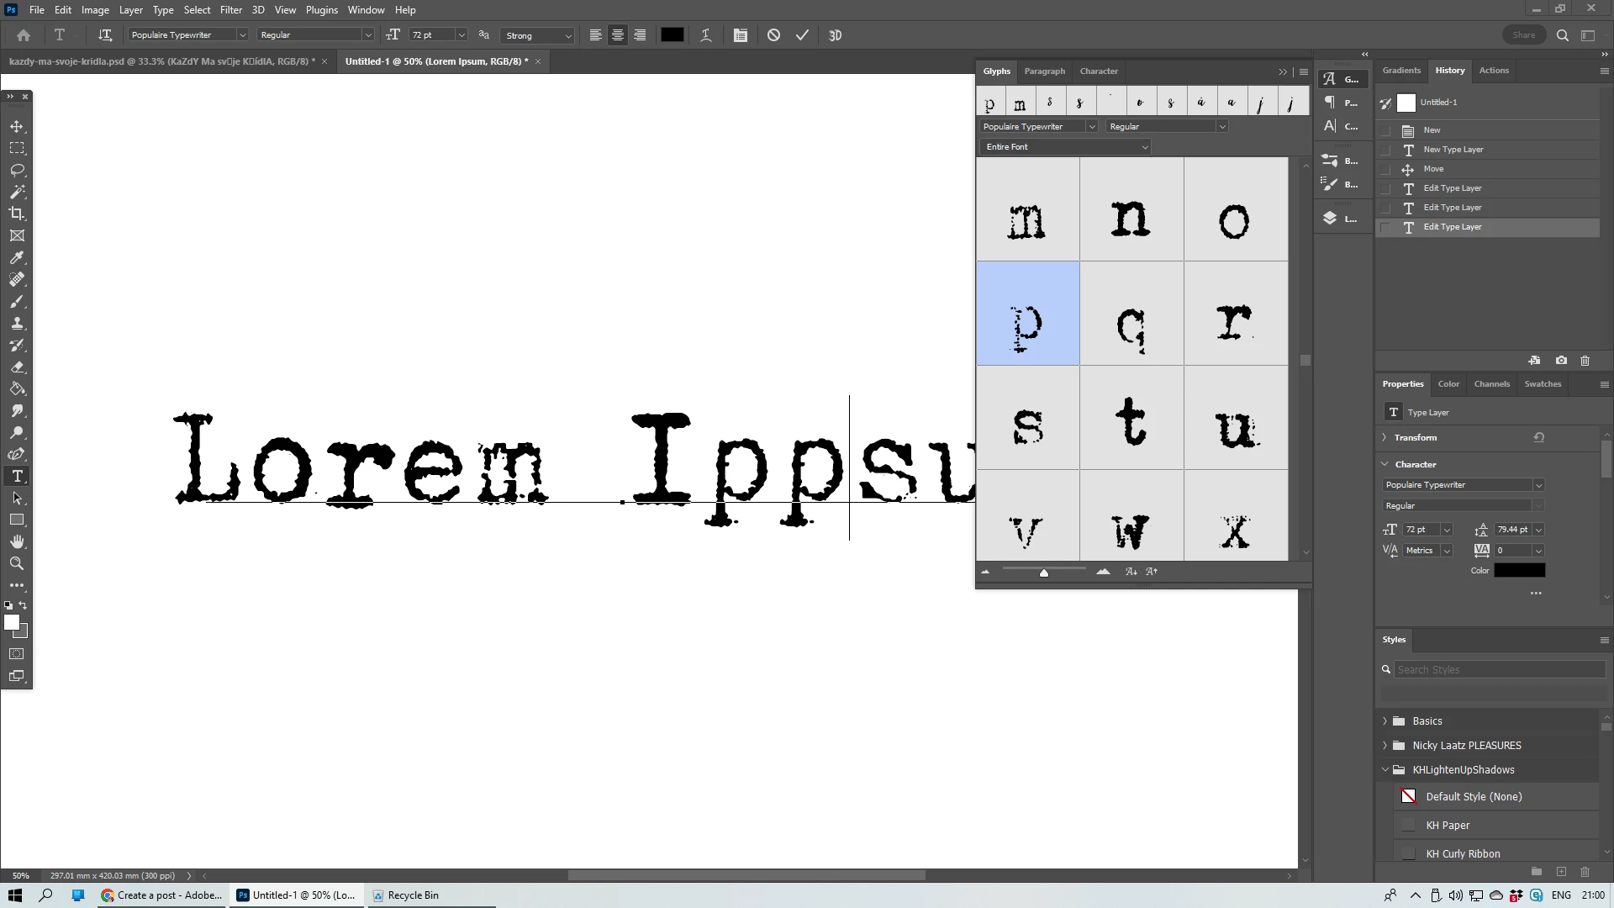Image resolution: width=1614 pixels, height=908 pixels.
Task: Toggle brush source for New Type Layer step
Action: (1386, 150)
